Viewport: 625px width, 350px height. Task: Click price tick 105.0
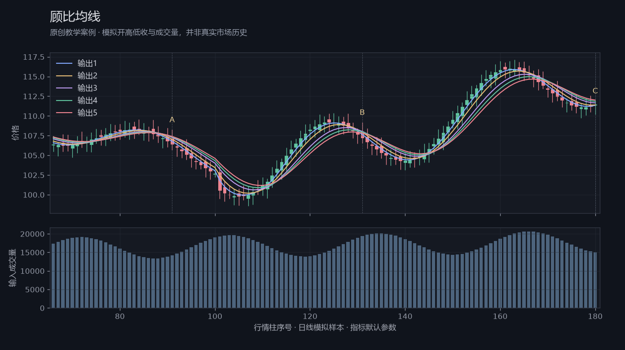34,156
